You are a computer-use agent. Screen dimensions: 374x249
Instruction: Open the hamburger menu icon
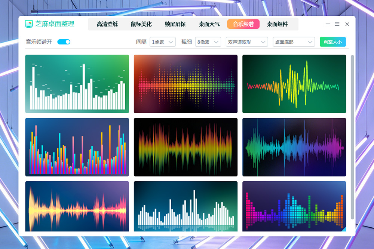[337, 24]
